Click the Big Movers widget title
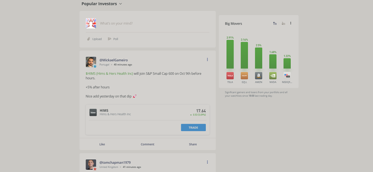Image resolution: width=373 pixels, height=172 pixels. point(233,24)
